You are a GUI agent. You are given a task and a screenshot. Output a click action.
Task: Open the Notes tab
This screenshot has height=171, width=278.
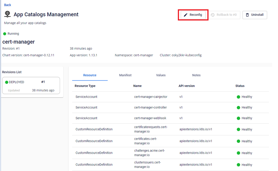[196, 75]
